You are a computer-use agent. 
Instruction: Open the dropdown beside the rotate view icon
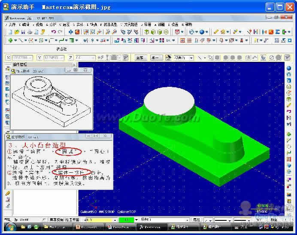pyautogui.click(x=197, y=32)
